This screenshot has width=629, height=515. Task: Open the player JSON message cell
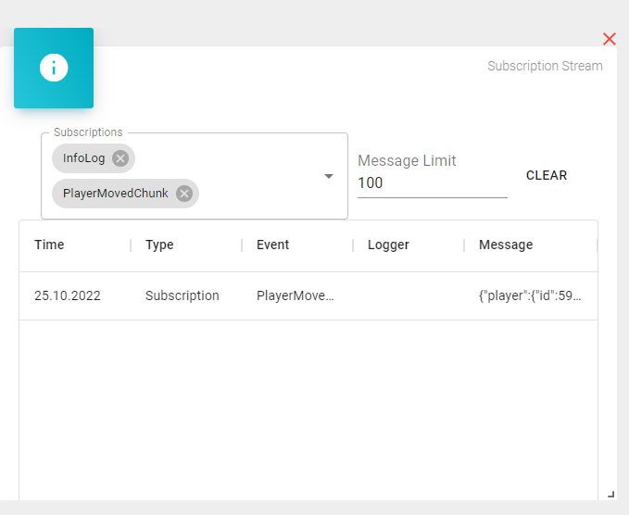pos(530,296)
